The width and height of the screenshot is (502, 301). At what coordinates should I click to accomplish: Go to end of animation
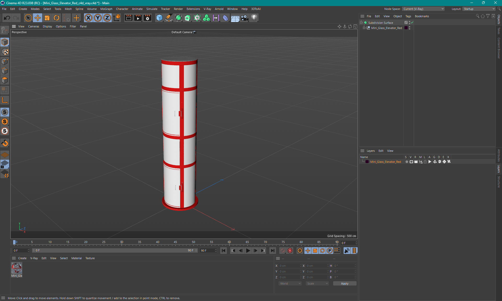click(272, 251)
